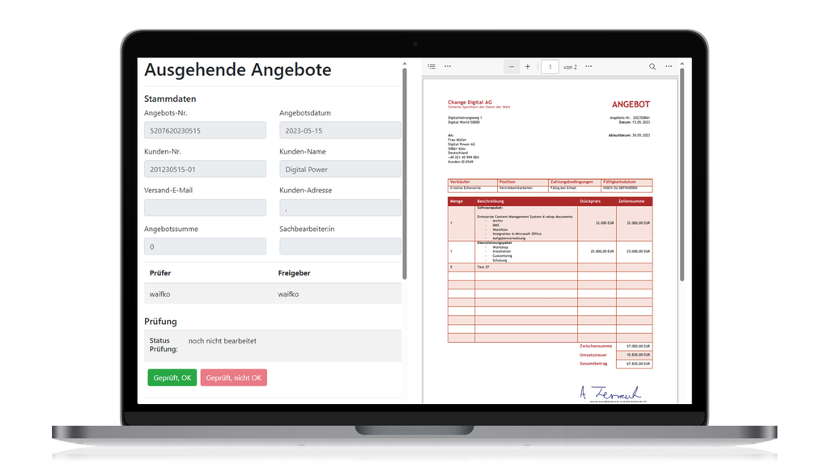Click the status text noch nicht bearbeitet
This screenshot has width=829, height=476.
(x=222, y=341)
